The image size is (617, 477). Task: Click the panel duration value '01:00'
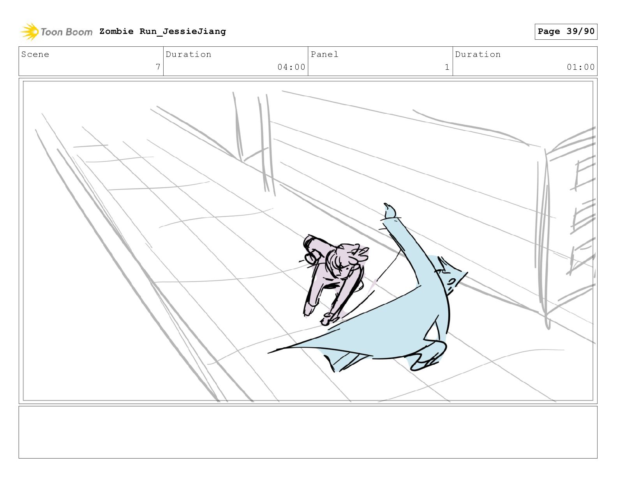click(581, 67)
